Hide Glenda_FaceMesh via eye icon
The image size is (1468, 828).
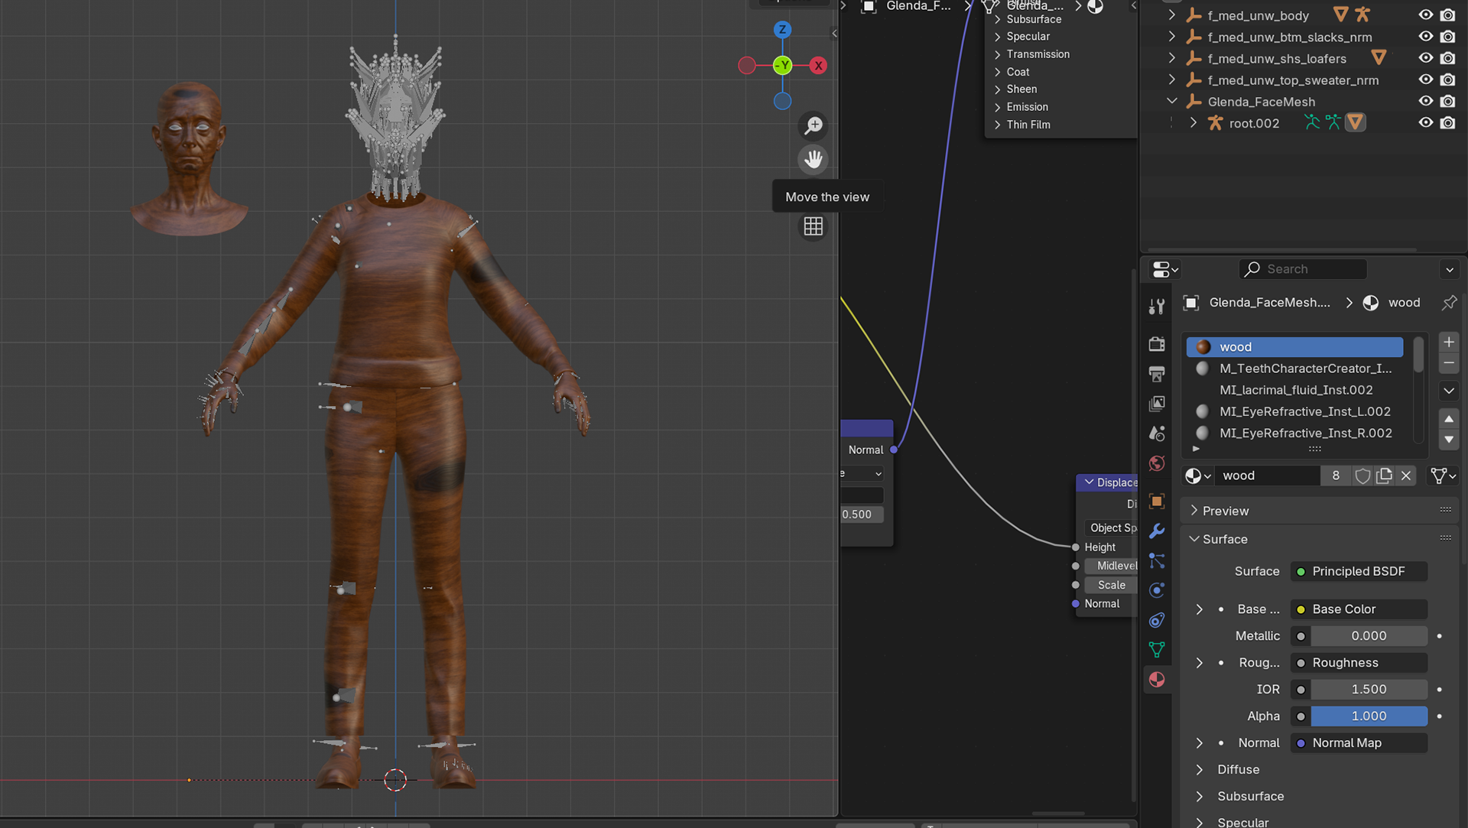tap(1426, 101)
